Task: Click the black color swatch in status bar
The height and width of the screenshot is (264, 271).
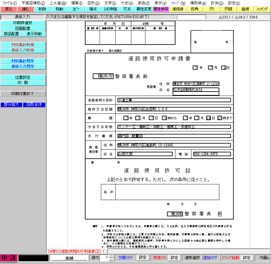Action: point(34,258)
